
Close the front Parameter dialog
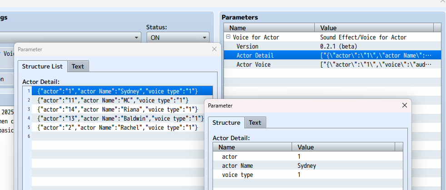405,105
